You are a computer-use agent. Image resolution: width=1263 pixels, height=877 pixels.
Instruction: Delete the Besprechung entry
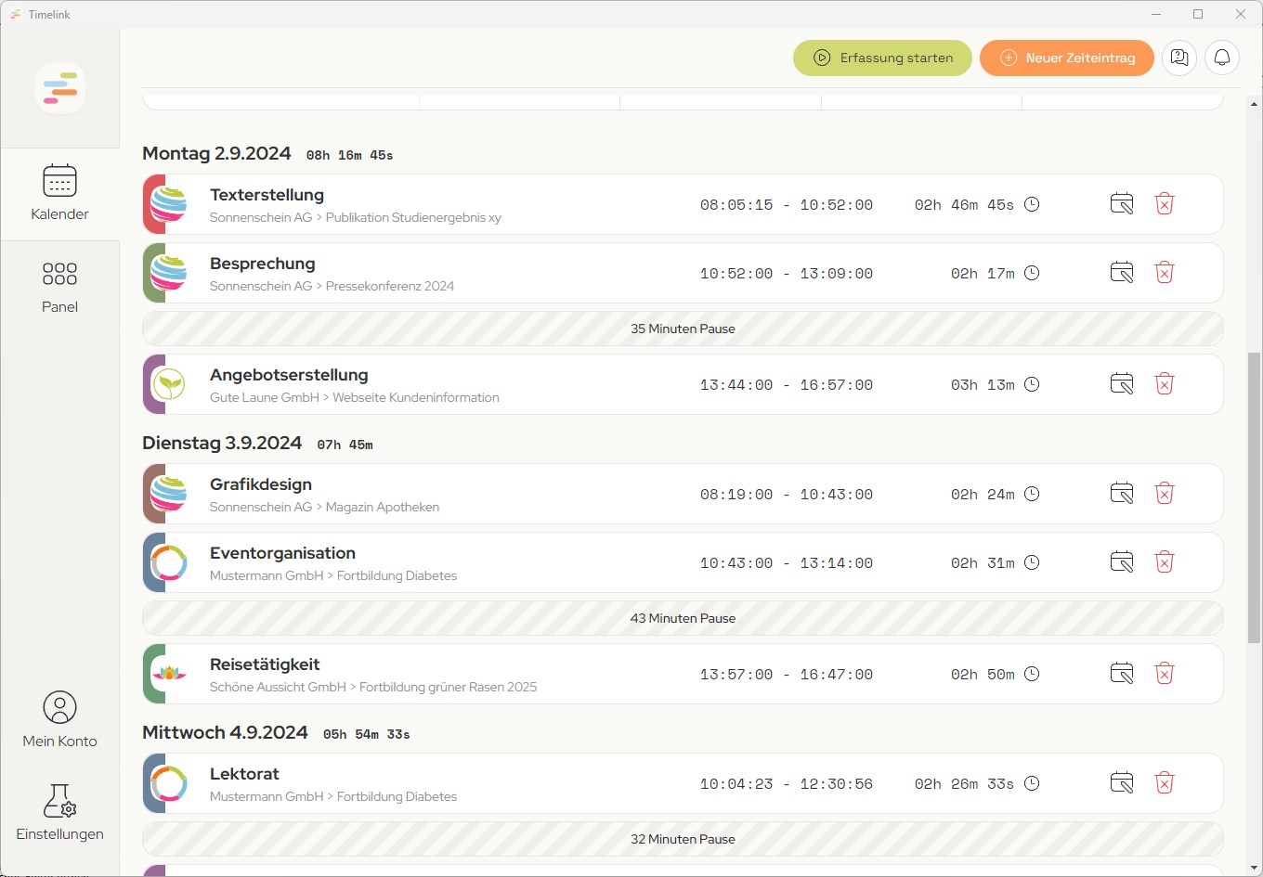(x=1165, y=273)
